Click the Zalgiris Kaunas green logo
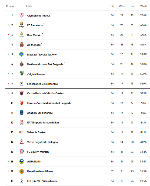Screen dimensions: 150x186 tap(22, 74)
